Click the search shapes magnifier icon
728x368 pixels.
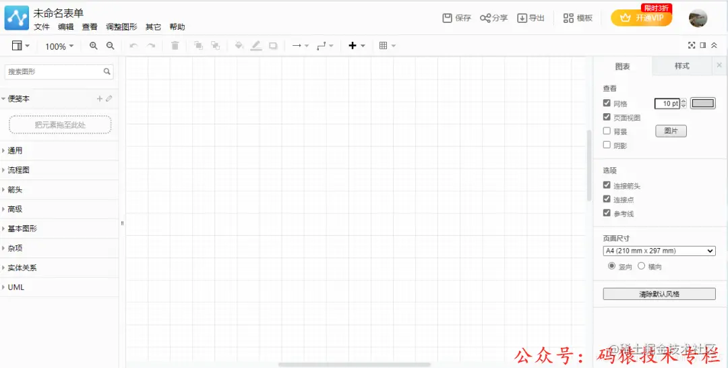pyautogui.click(x=107, y=71)
